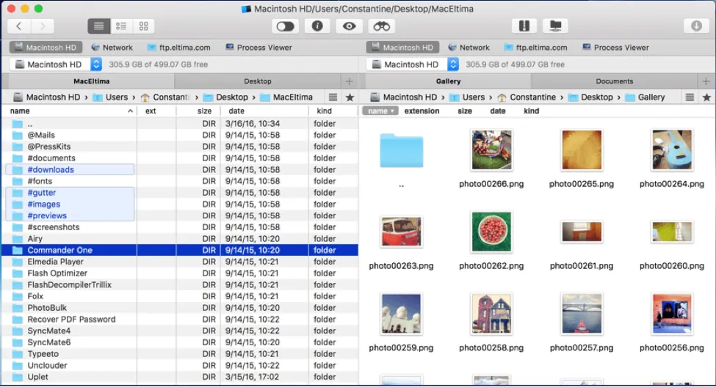Switch to full list view mode
Viewport: 716px width, 387px height.
pyautogui.click(x=99, y=26)
